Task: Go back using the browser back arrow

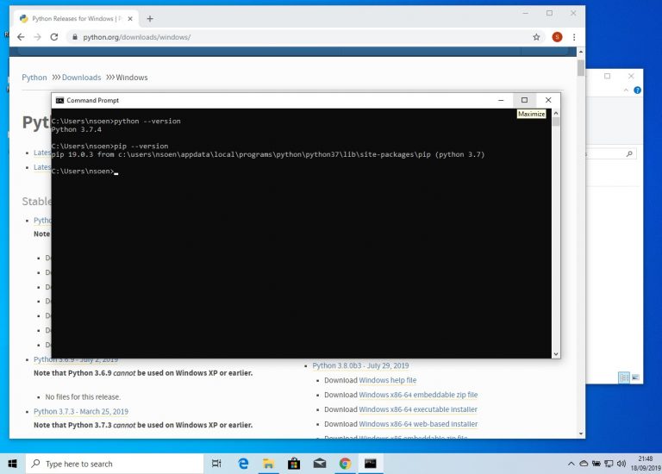Action: pos(21,37)
